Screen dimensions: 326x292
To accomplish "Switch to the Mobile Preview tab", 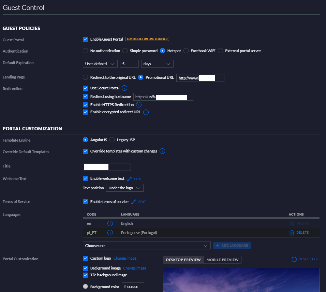I will [x=222, y=260].
